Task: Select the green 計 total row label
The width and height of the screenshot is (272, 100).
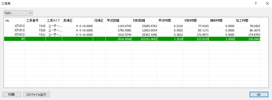Action: (x=23, y=39)
